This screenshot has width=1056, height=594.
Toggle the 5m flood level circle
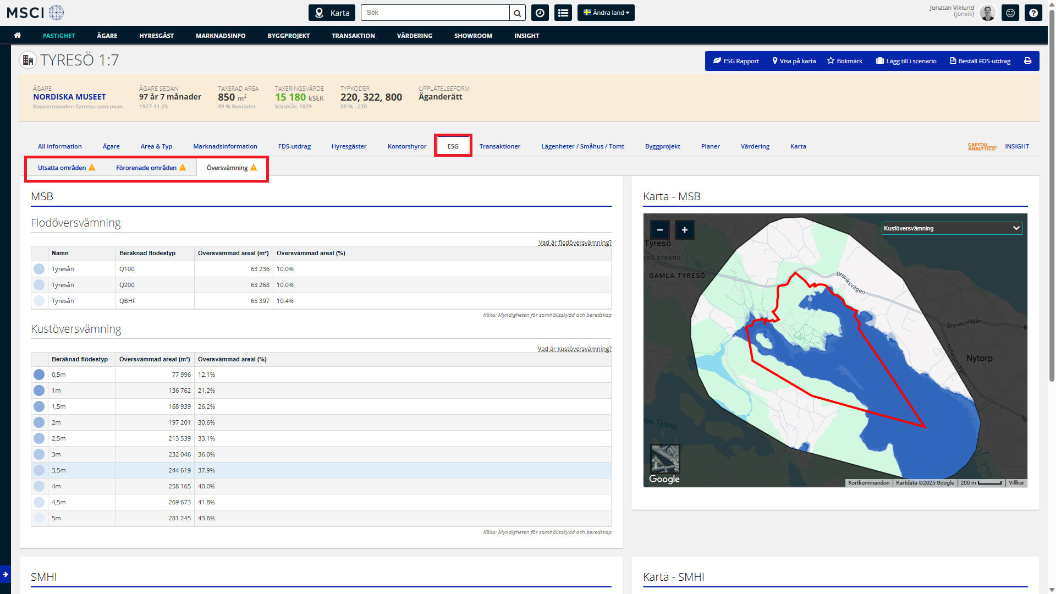point(39,518)
